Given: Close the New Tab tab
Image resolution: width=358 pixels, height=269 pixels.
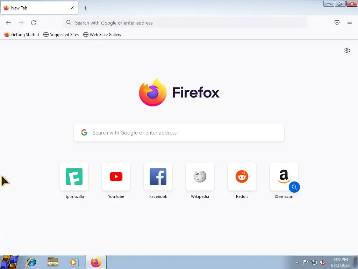Looking at the screenshot, I should point(72,8).
